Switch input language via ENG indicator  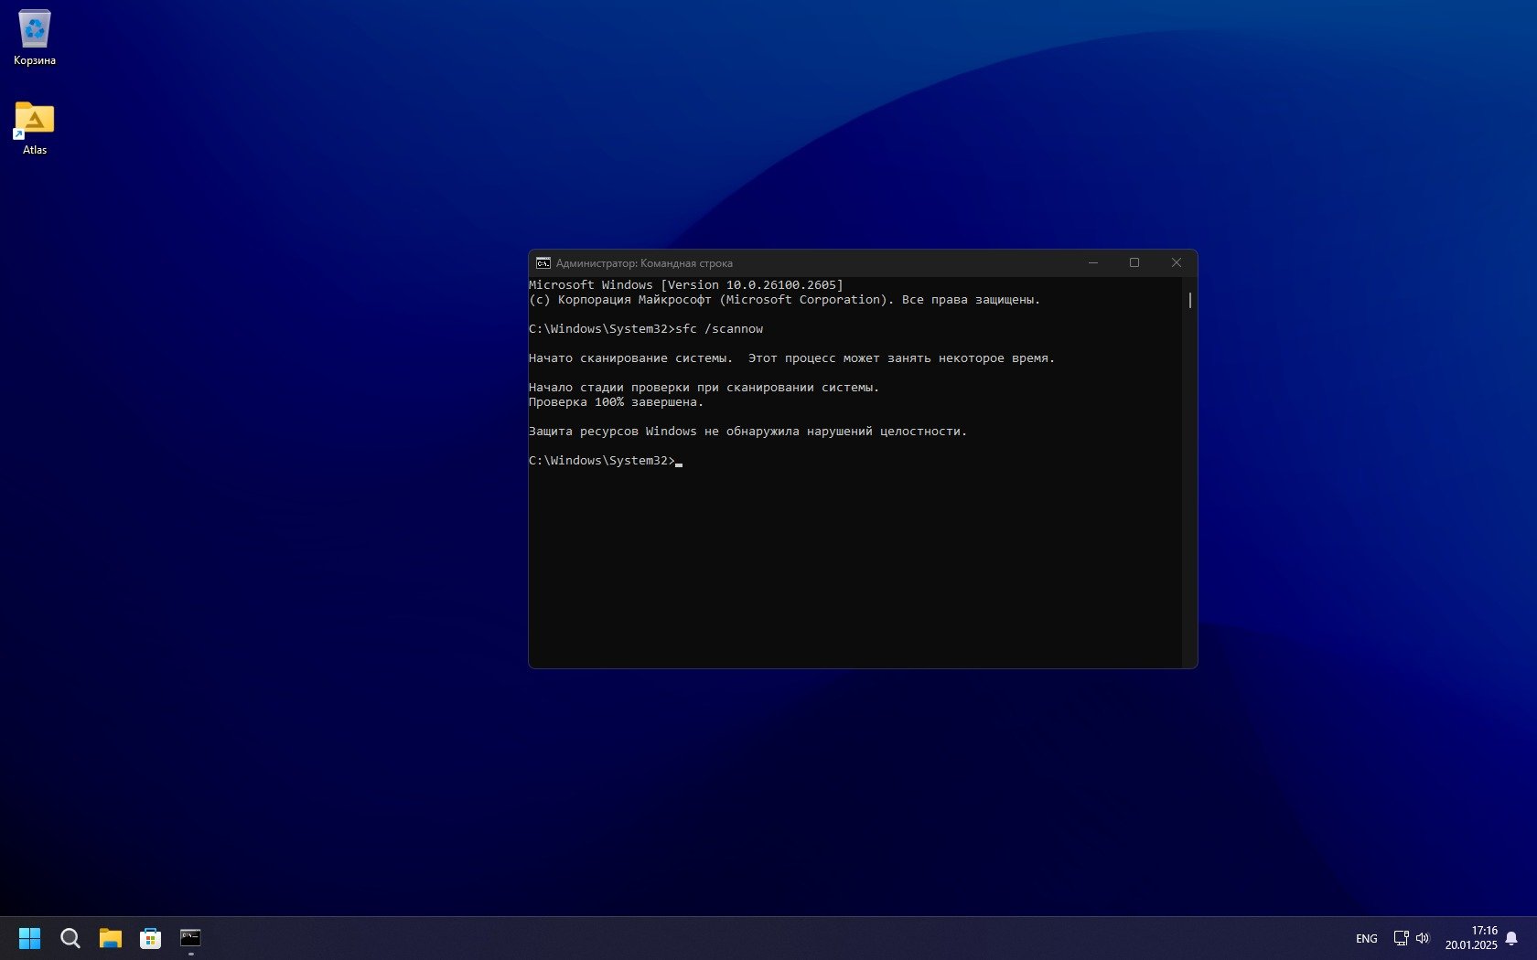pyautogui.click(x=1366, y=938)
